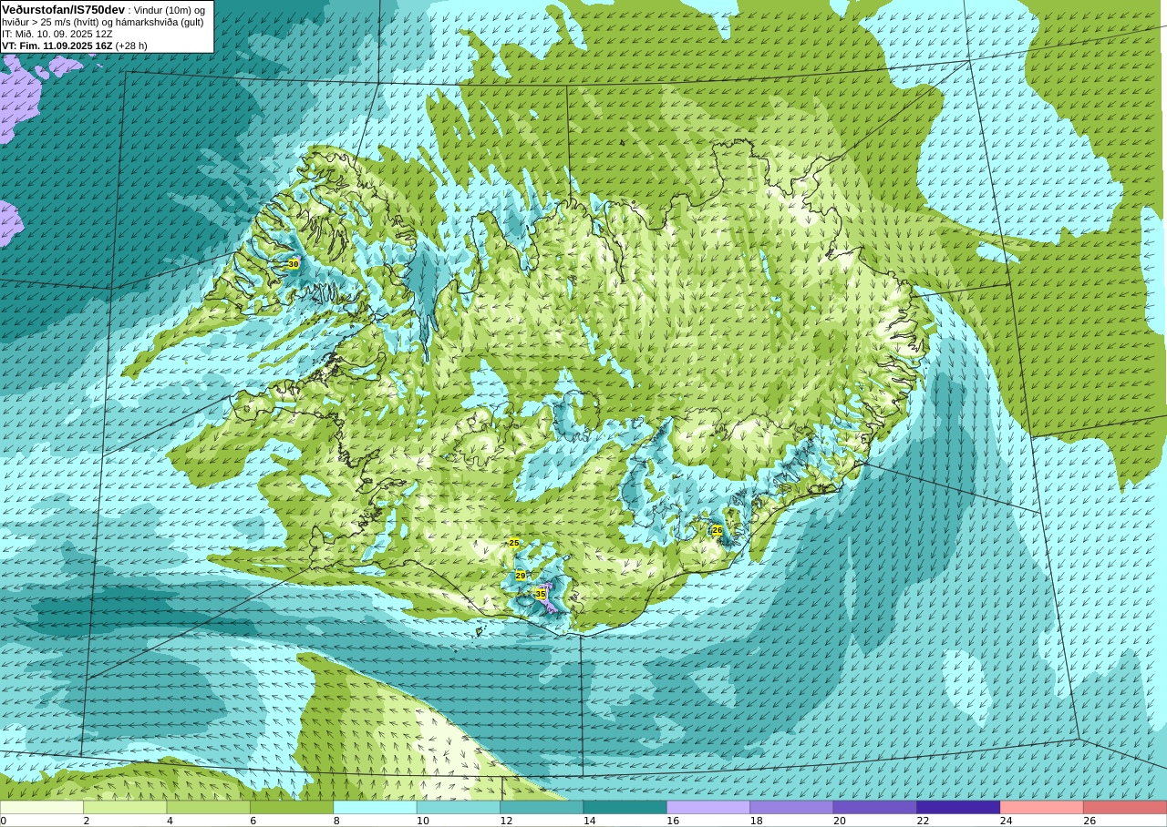The width and height of the screenshot is (1167, 827).
Task: Click the yellow gust marker labeled 29
Action: tap(521, 576)
